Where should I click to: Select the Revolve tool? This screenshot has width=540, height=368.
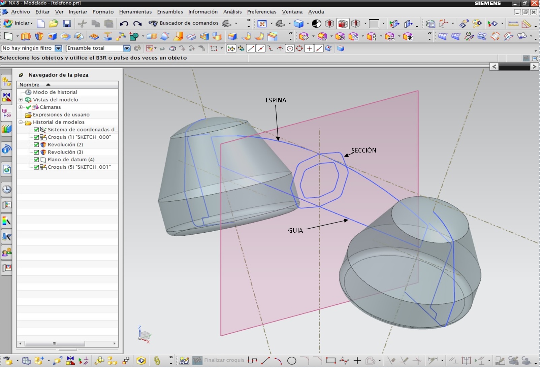coord(39,36)
